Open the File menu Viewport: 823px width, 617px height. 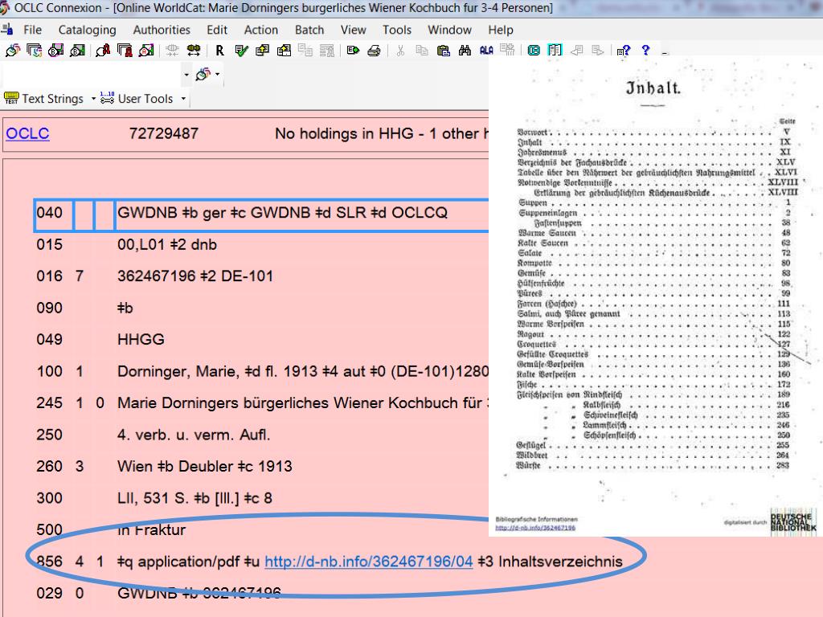click(x=32, y=30)
